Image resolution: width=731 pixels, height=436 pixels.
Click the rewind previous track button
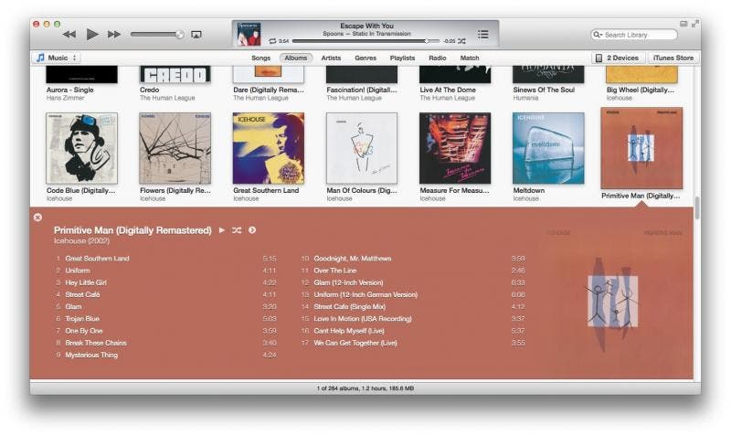coord(69,34)
